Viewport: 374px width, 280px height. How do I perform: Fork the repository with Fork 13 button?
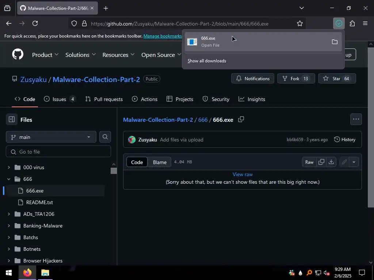pos(296,79)
